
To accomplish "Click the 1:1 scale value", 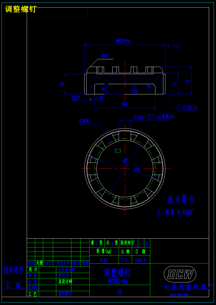I will [x=125, y=260].
